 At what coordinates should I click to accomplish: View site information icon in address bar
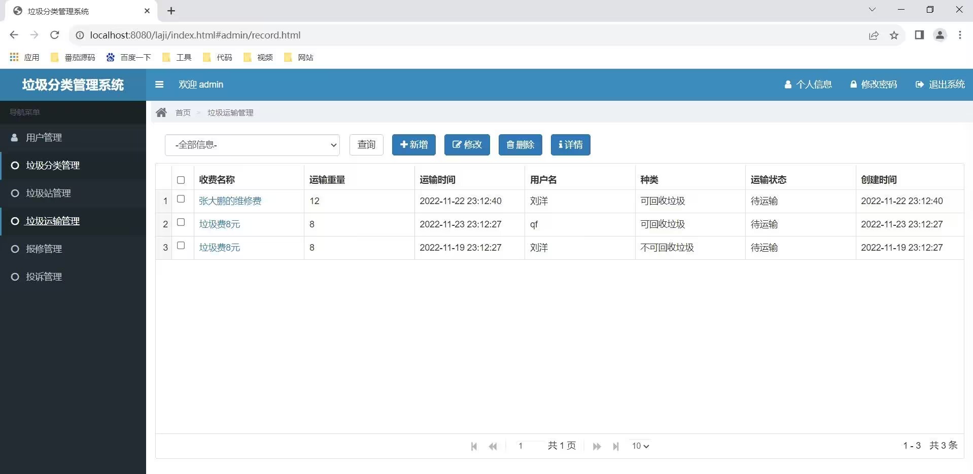80,35
